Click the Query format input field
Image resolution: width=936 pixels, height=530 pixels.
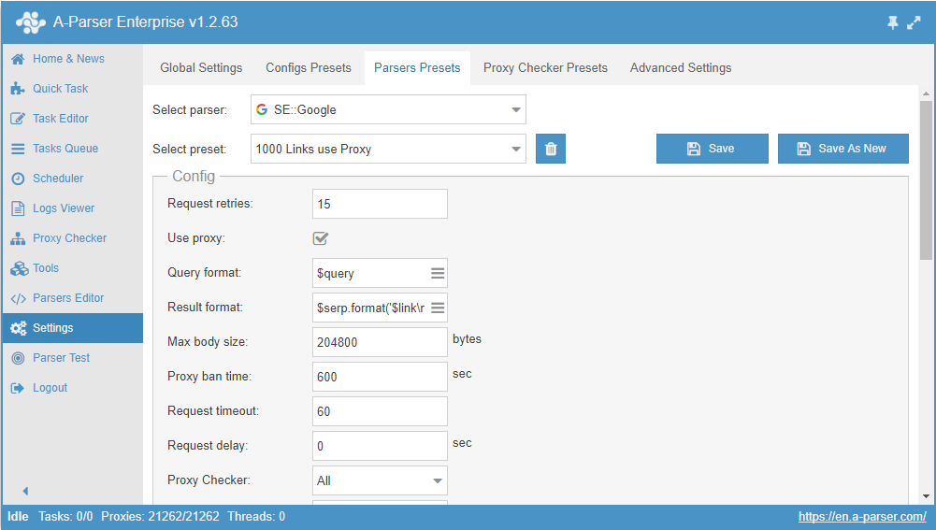click(380, 273)
